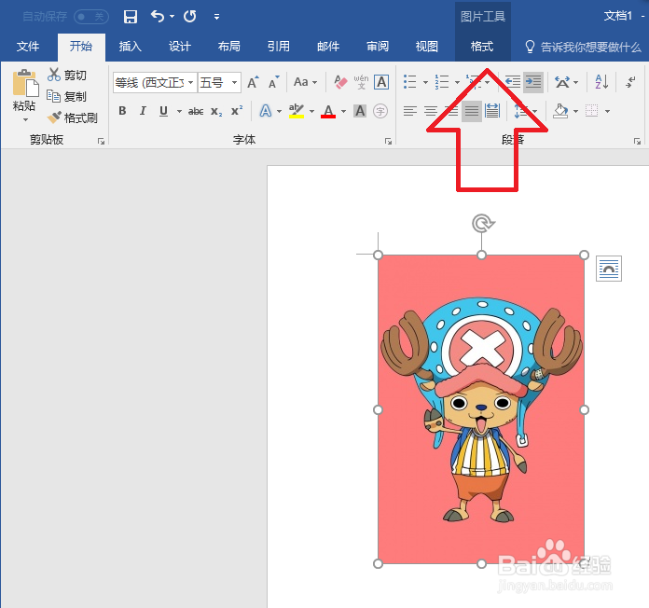Viewport: 649px width, 608px height.
Task: Click the 粘贴 paste icon
Action: pos(25,83)
